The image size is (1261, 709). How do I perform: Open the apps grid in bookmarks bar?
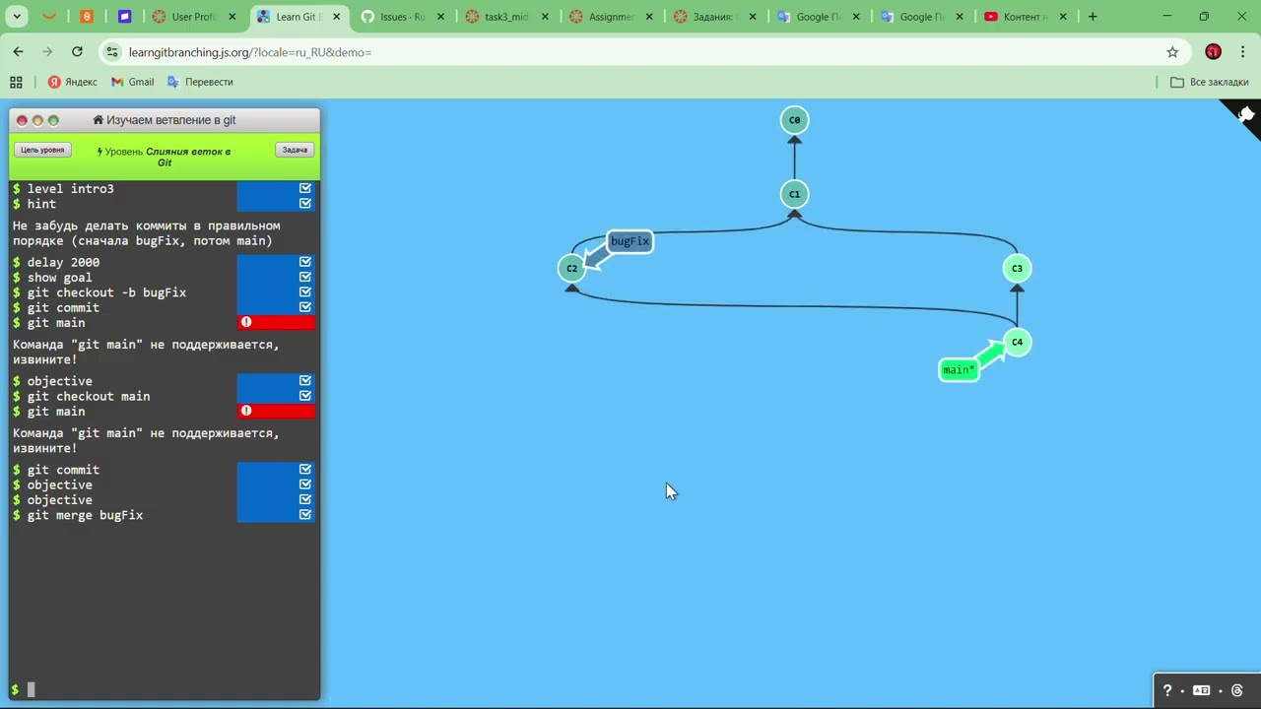tap(16, 82)
